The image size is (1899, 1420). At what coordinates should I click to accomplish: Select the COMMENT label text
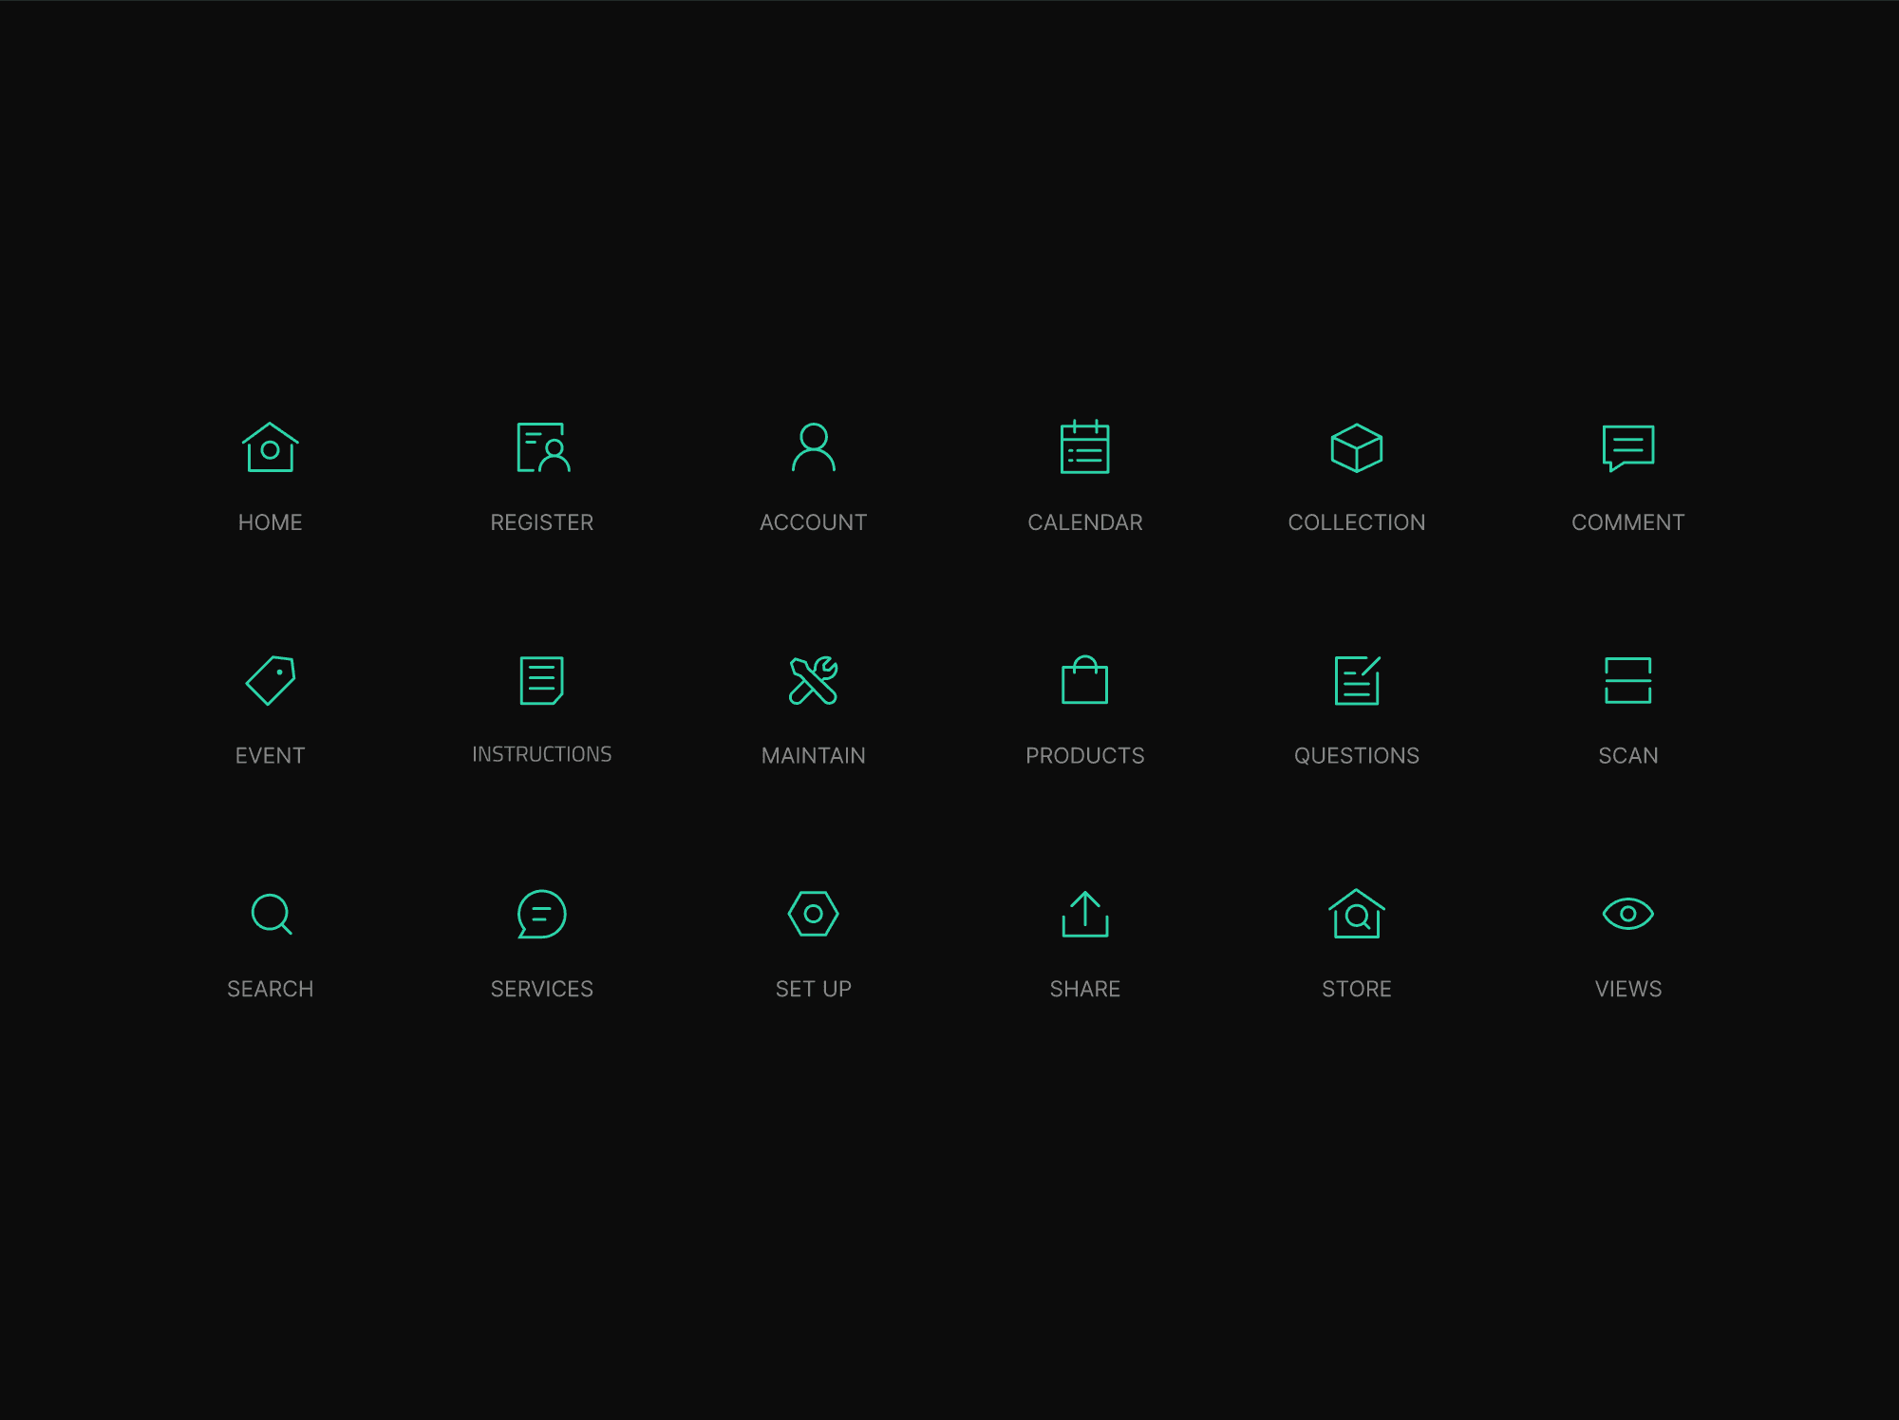(x=1628, y=522)
